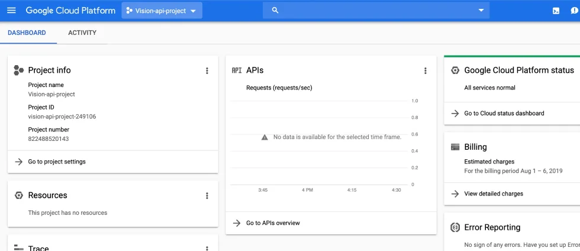Click the Resources card hexagon icon

[x=18, y=195]
